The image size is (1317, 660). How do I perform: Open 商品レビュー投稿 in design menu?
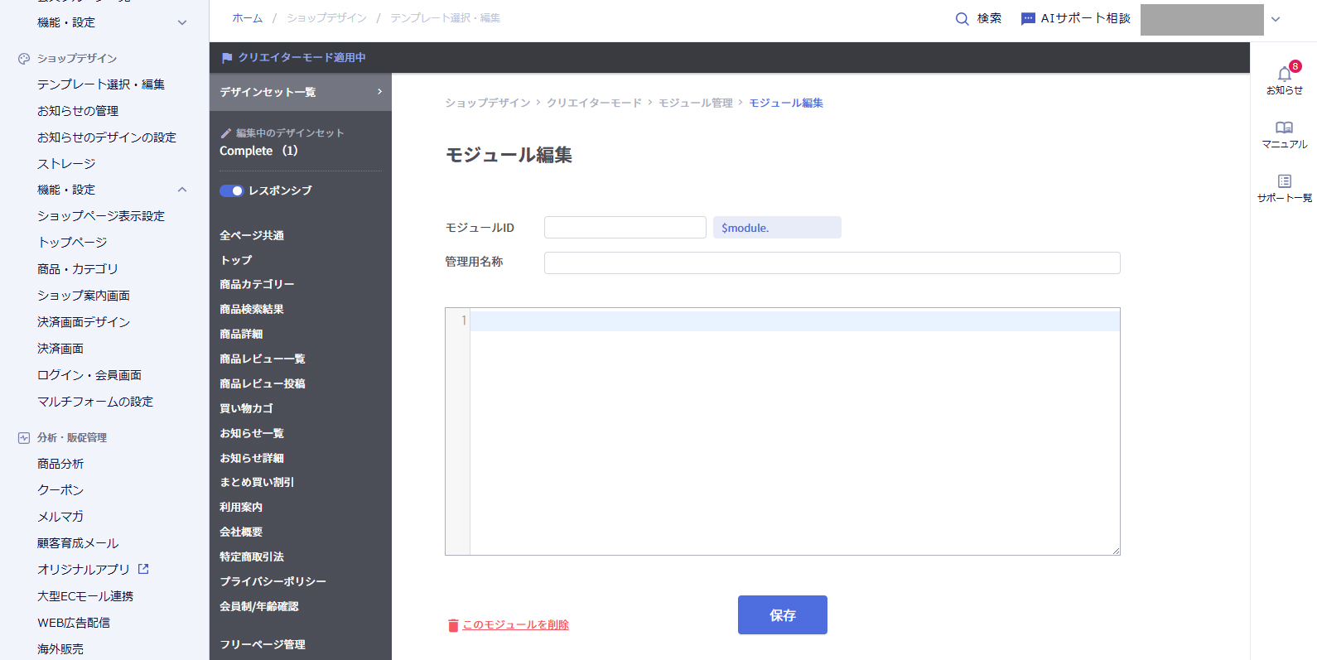coord(263,383)
